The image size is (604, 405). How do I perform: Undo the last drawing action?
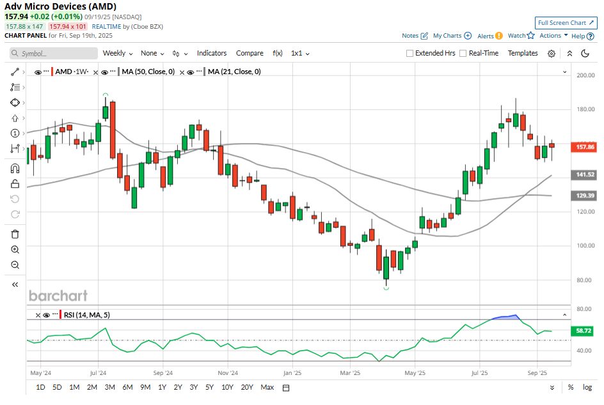click(15, 199)
